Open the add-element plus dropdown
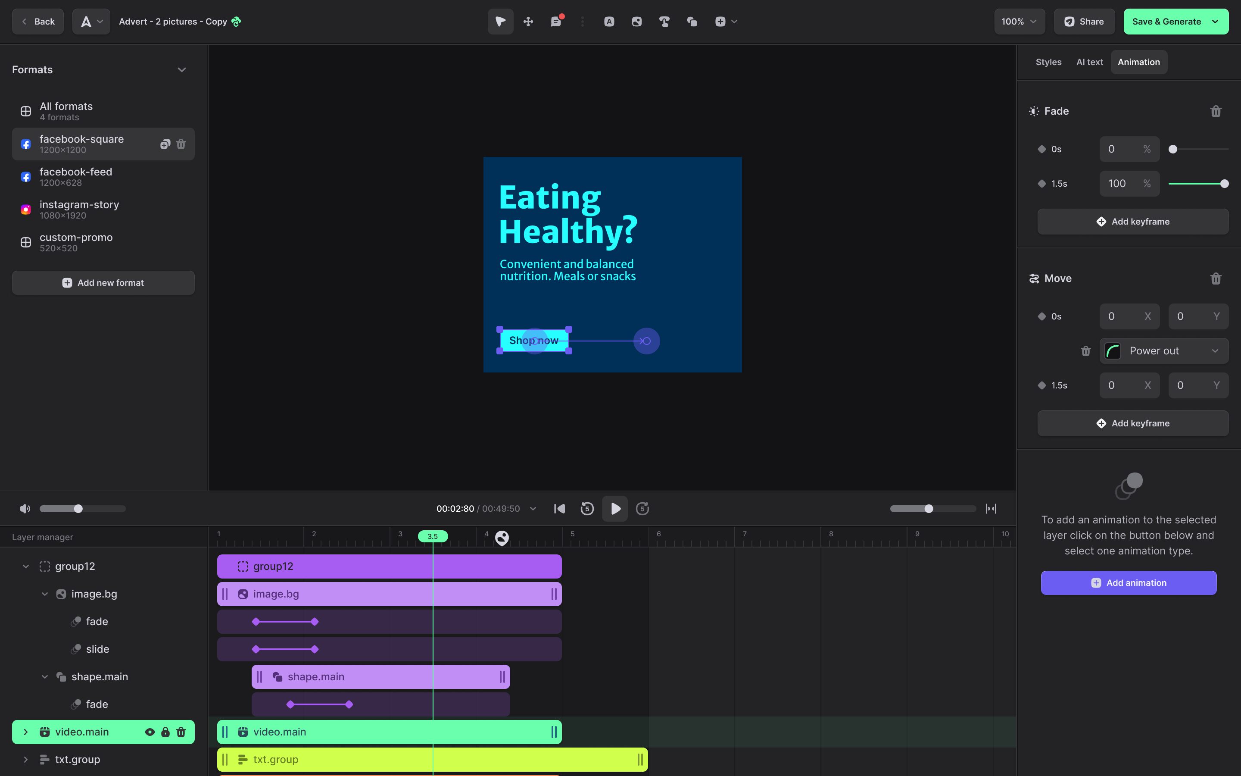This screenshot has width=1241, height=776. [x=726, y=22]
